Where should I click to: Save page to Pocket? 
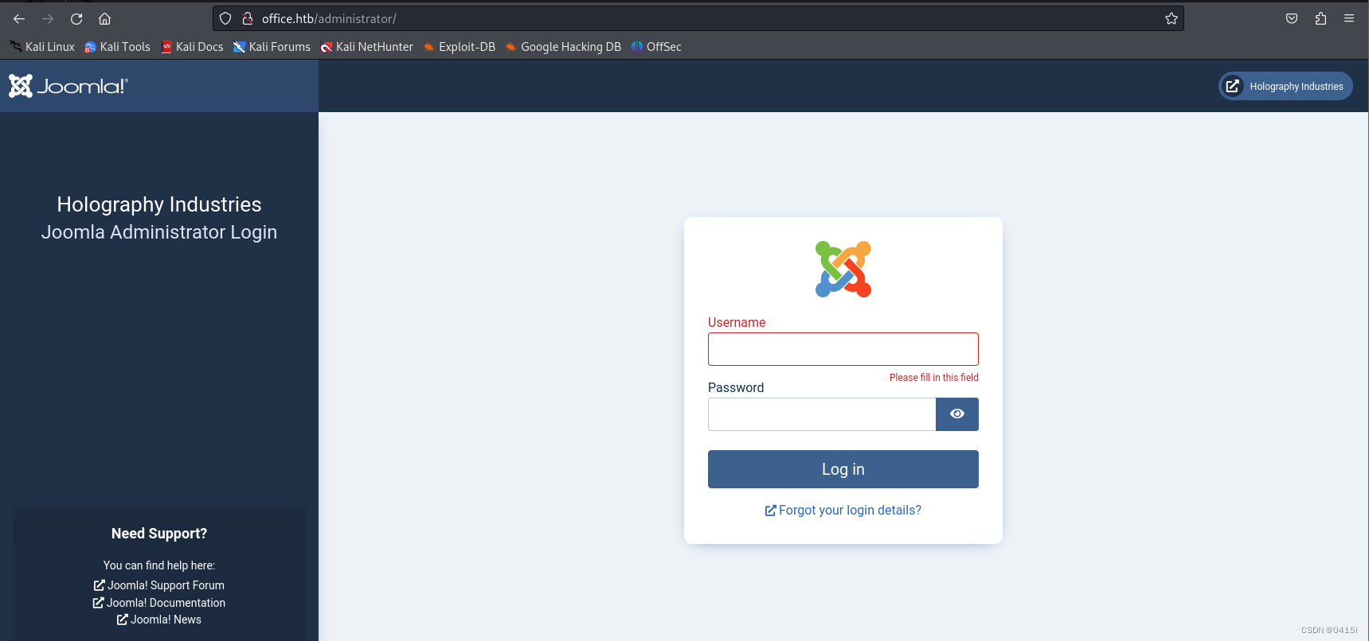(1292, 18)
